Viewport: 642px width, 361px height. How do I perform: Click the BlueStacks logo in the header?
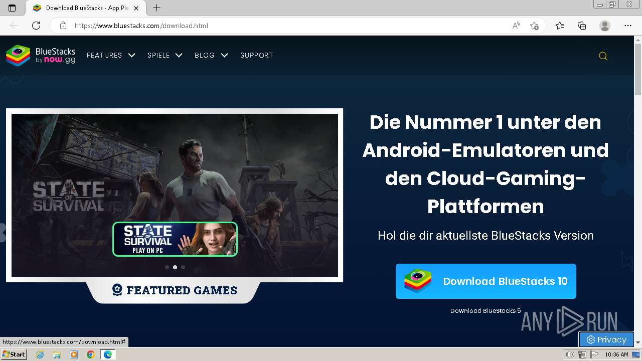click(41, 56)
